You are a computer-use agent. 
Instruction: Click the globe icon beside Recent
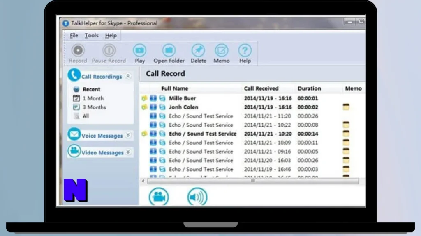pyautogui.click(x=76, y=89)
